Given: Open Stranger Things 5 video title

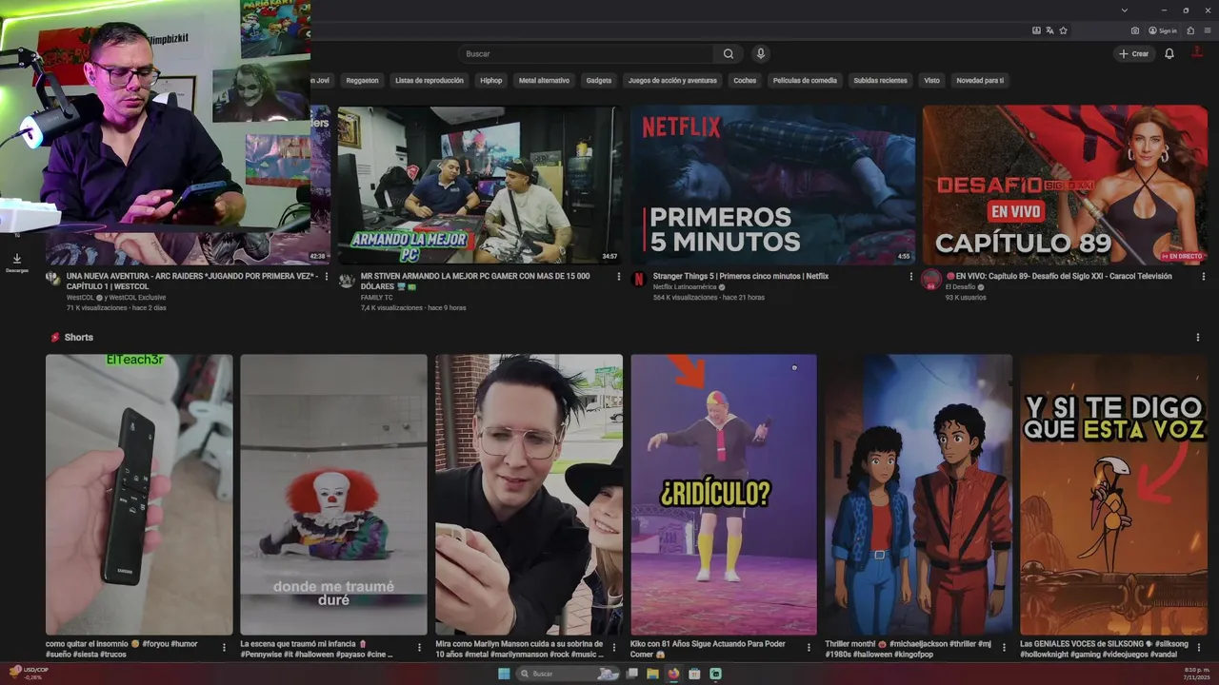Looking at the screenshot, I should (x=741, y=276).
